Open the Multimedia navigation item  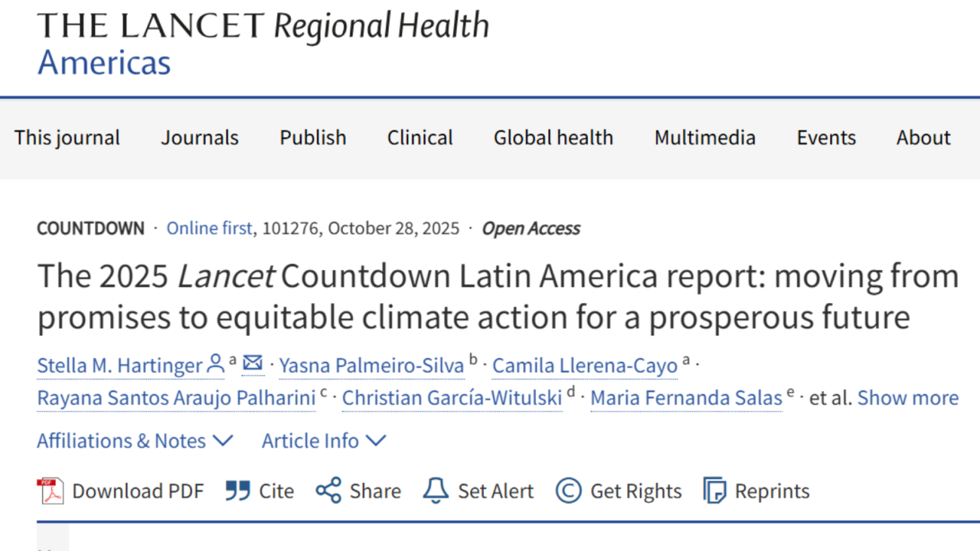coord(705,137)
